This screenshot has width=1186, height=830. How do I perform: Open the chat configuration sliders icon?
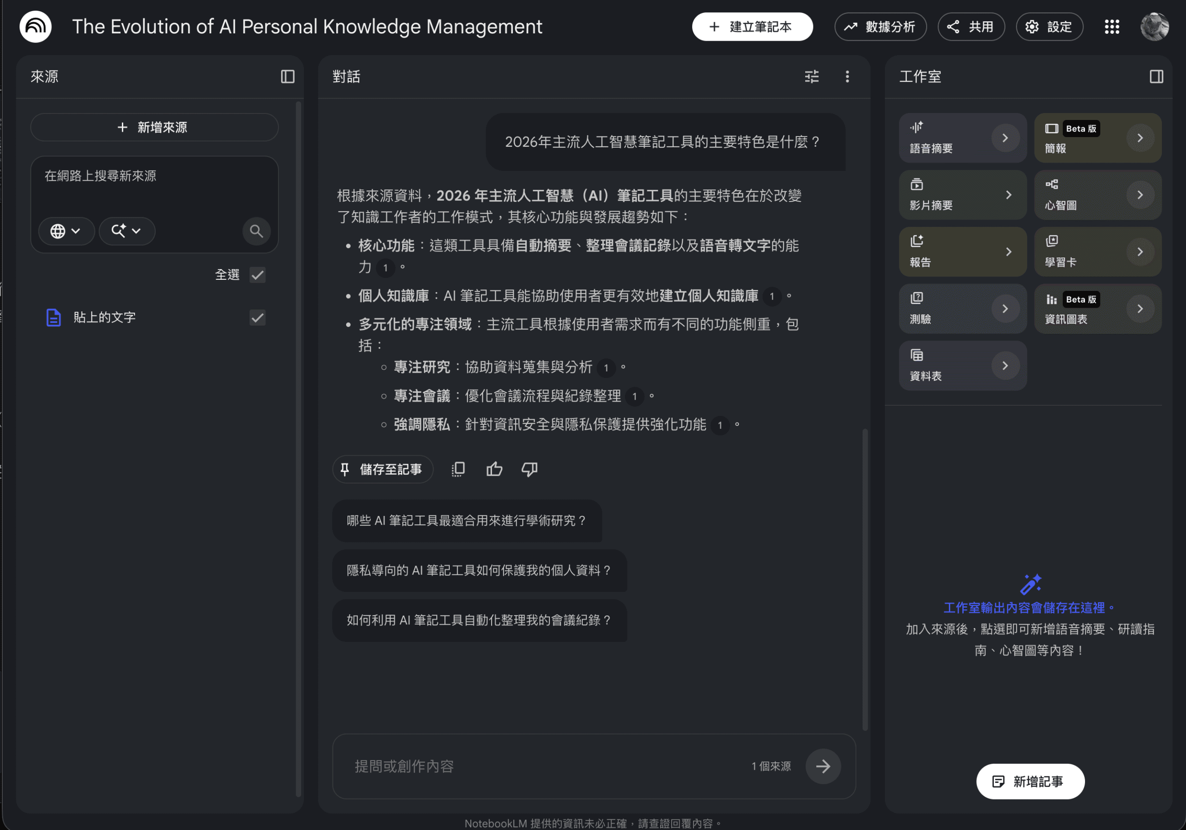(x=812, y=76)
